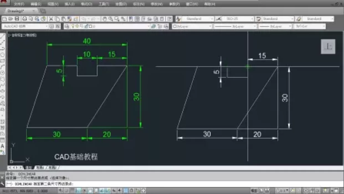The width and height of the screenshot is (344, 194).
Task: Switch to the 布局1 layout tab
Action: [x=40, y=168]
